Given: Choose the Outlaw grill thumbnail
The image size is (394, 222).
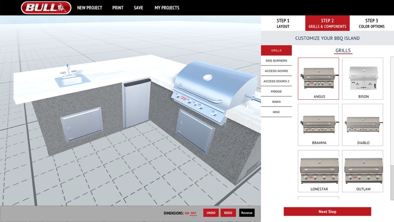Looking at the screenshot, I should (362, 171).
